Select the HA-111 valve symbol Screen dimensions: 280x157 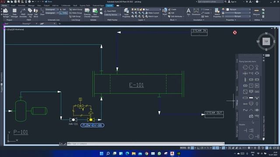click(x=73, y=120)
